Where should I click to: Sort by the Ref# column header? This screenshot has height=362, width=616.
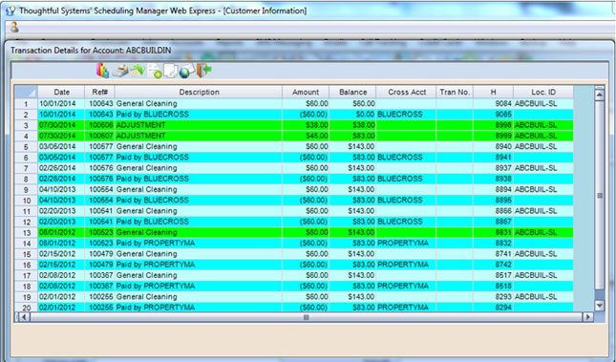pyautogui.click(x=99, y=92)
